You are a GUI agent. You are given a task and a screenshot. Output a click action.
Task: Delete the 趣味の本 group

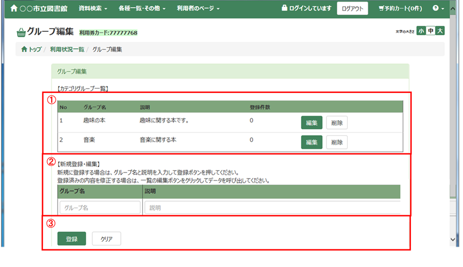click(x=337, y=123)
